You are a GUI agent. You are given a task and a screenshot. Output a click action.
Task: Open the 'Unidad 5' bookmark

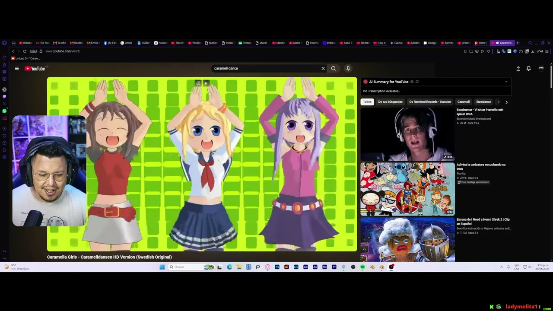(x=25, y=58)
